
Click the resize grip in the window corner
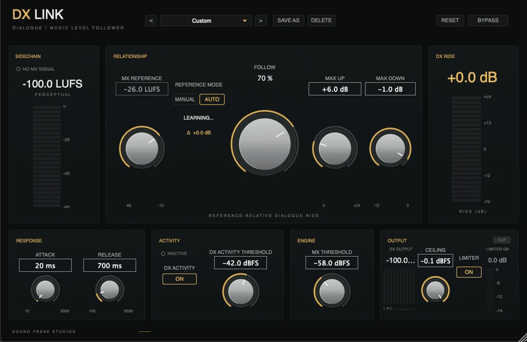(x=522, y=337)
